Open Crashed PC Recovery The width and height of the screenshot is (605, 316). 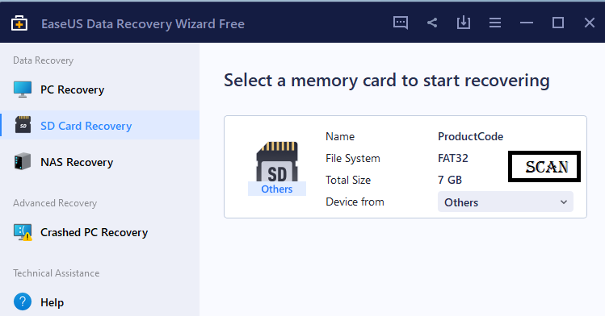pos(99,232)
